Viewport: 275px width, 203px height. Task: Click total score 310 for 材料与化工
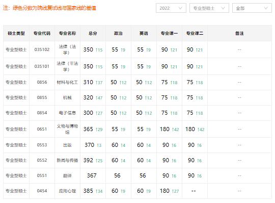(x=88, y=82)
